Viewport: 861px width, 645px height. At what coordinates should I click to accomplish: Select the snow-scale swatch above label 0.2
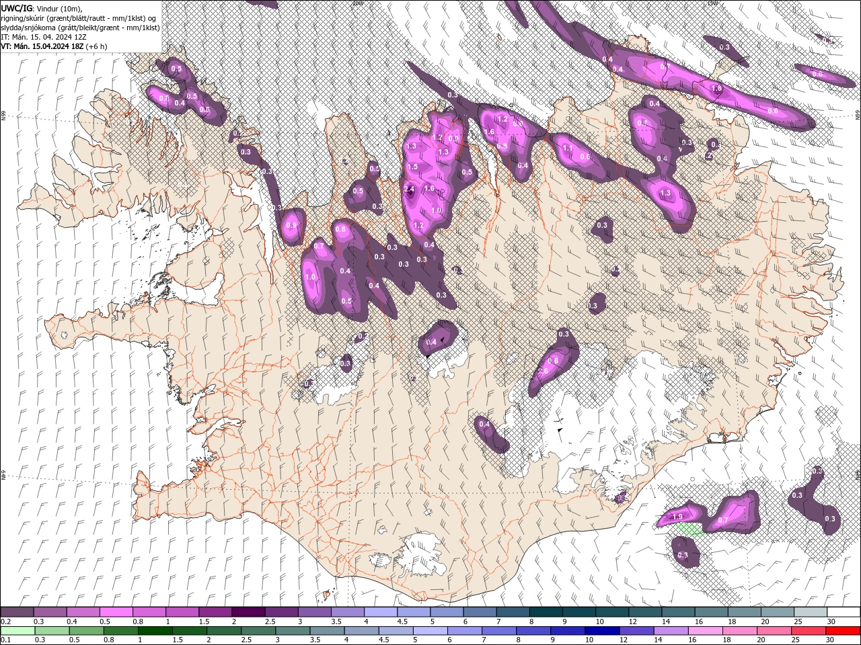coord(17,612)
